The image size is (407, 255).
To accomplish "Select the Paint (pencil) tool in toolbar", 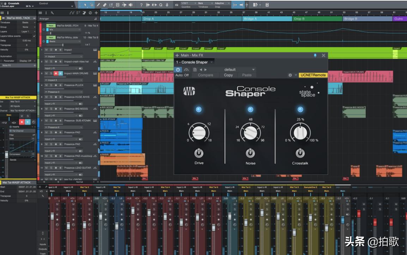I will pyautogui.click(x=98, y=5).
